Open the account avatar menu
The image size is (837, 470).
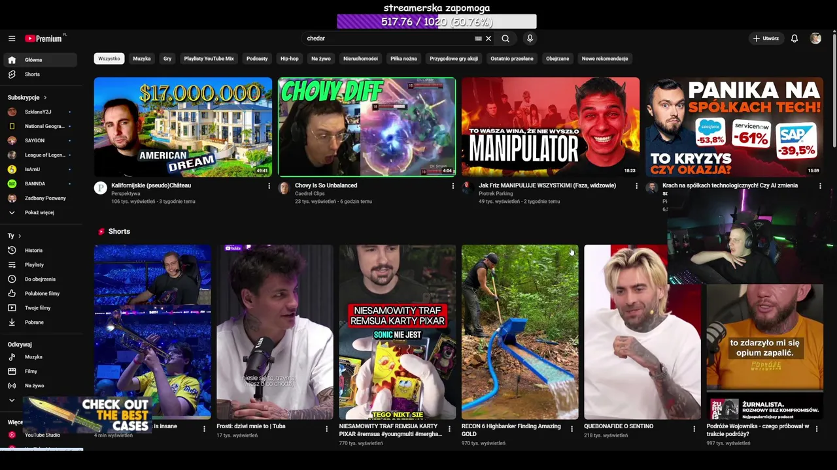pyautogui.click(x=815, y=39)
